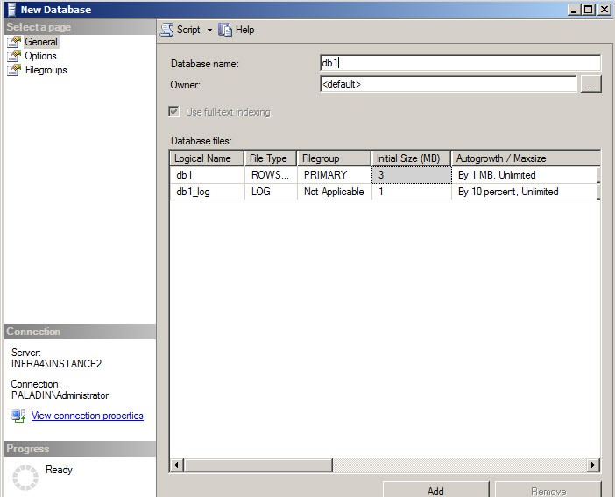
Task: Edit the initial size 3 cell
Action: (412, 175)
